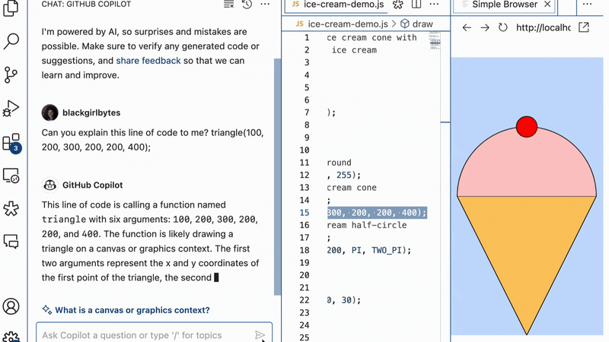Split the editor to the right
Image resolution: width=609 pixels, height=342 pixels.
point(416,5)
